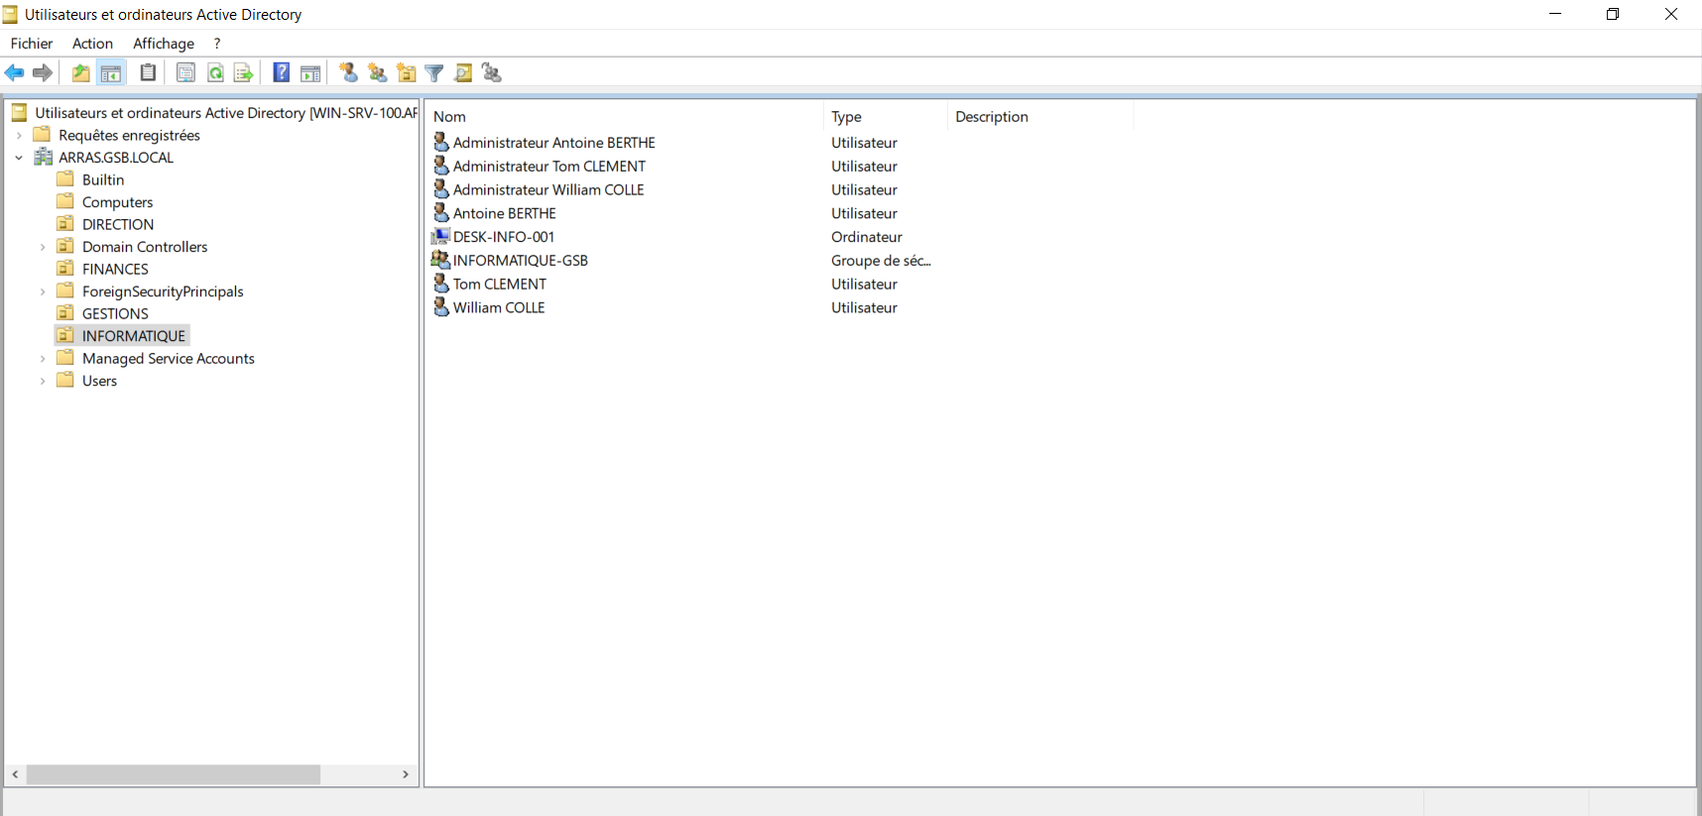Image resolution: width=1702 pixels, height=816 pixels.
Task: Click the user icon beside William COLLE
Action: point(441,307)
